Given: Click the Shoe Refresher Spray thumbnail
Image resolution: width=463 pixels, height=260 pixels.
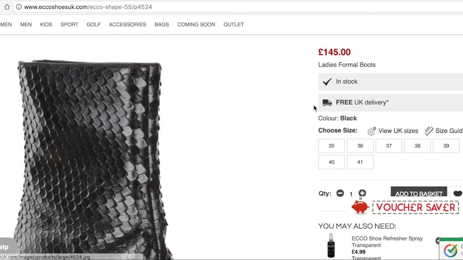Looking at the screenshot, I should point(331,246).
